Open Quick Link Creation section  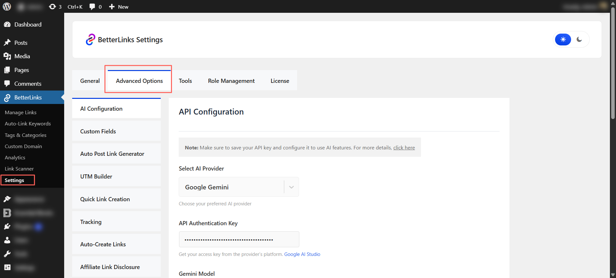(x=116, y=199)
